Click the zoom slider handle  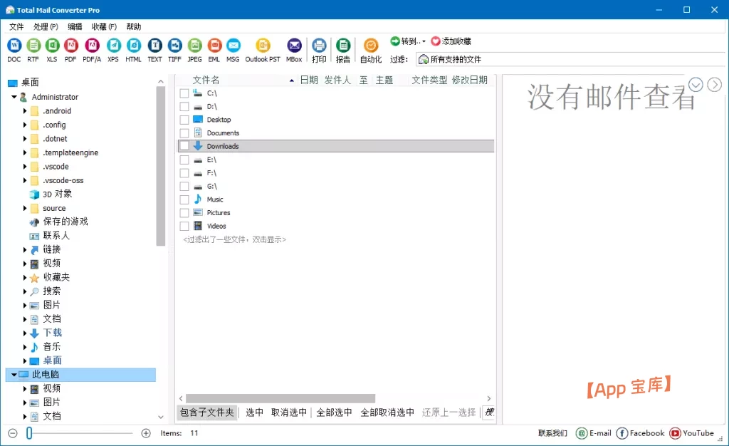pos(28,433)
